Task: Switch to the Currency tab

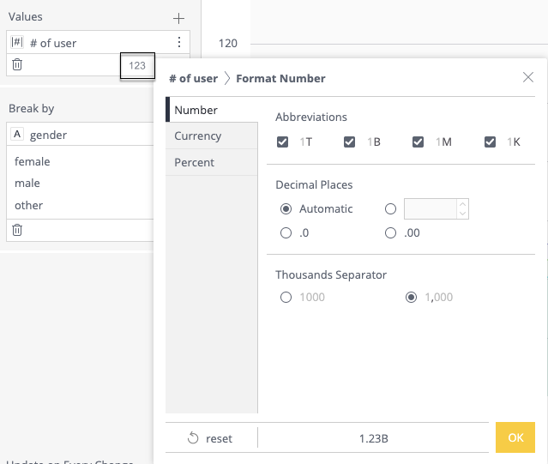Action: pyautogui.click(x=198, y=136)
